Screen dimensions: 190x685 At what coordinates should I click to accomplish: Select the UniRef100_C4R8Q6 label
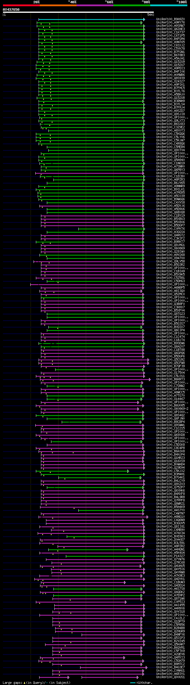pyautogui.click(x=170, y=144)
